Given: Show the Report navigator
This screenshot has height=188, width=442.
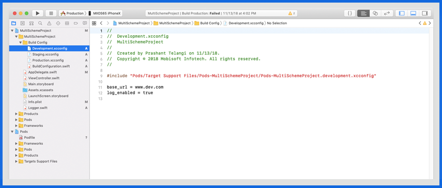Looking at the screenshot, I should [85, 23].
